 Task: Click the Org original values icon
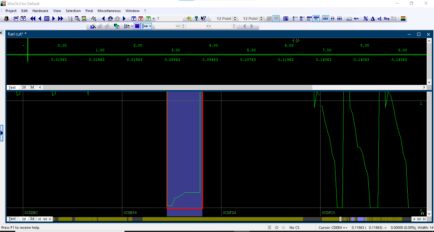click(386, 19)
